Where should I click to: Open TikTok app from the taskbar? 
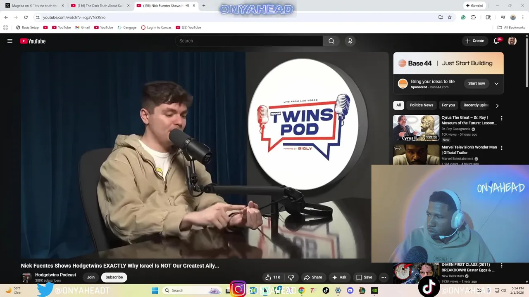coord(326,290)
